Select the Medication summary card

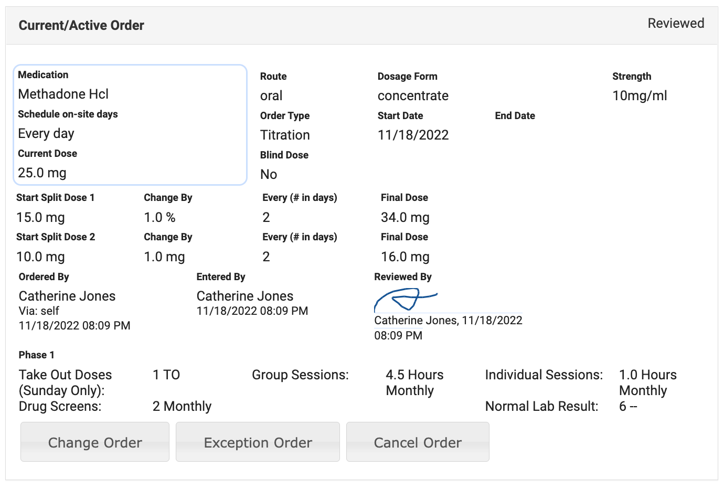(130, 125)
